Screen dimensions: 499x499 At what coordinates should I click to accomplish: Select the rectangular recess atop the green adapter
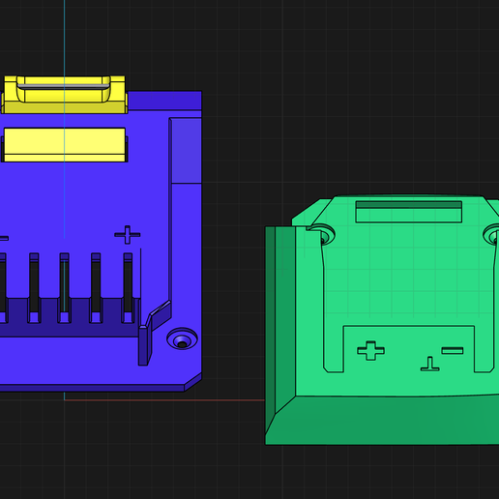pos(409,212)
